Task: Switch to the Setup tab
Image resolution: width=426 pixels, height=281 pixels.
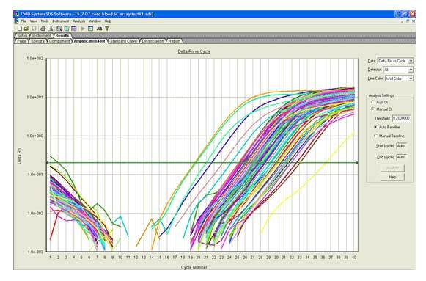Action: click(22, 36)
